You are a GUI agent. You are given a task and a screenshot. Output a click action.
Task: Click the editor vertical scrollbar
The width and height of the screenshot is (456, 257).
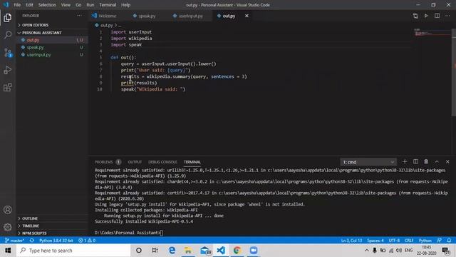pos(453,72)
